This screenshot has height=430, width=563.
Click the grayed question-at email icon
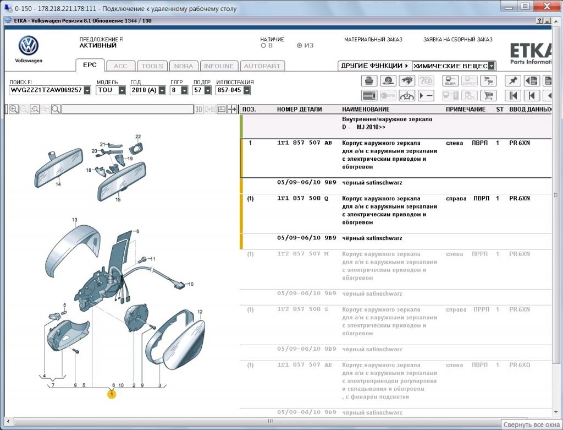point(426,80)
